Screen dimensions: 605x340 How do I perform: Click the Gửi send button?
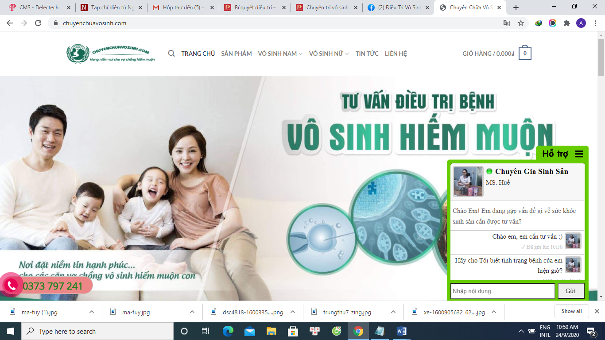(570, 291)
